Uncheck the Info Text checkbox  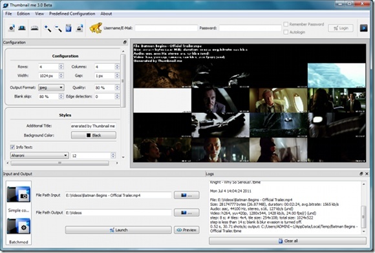[x=12, y=147]
